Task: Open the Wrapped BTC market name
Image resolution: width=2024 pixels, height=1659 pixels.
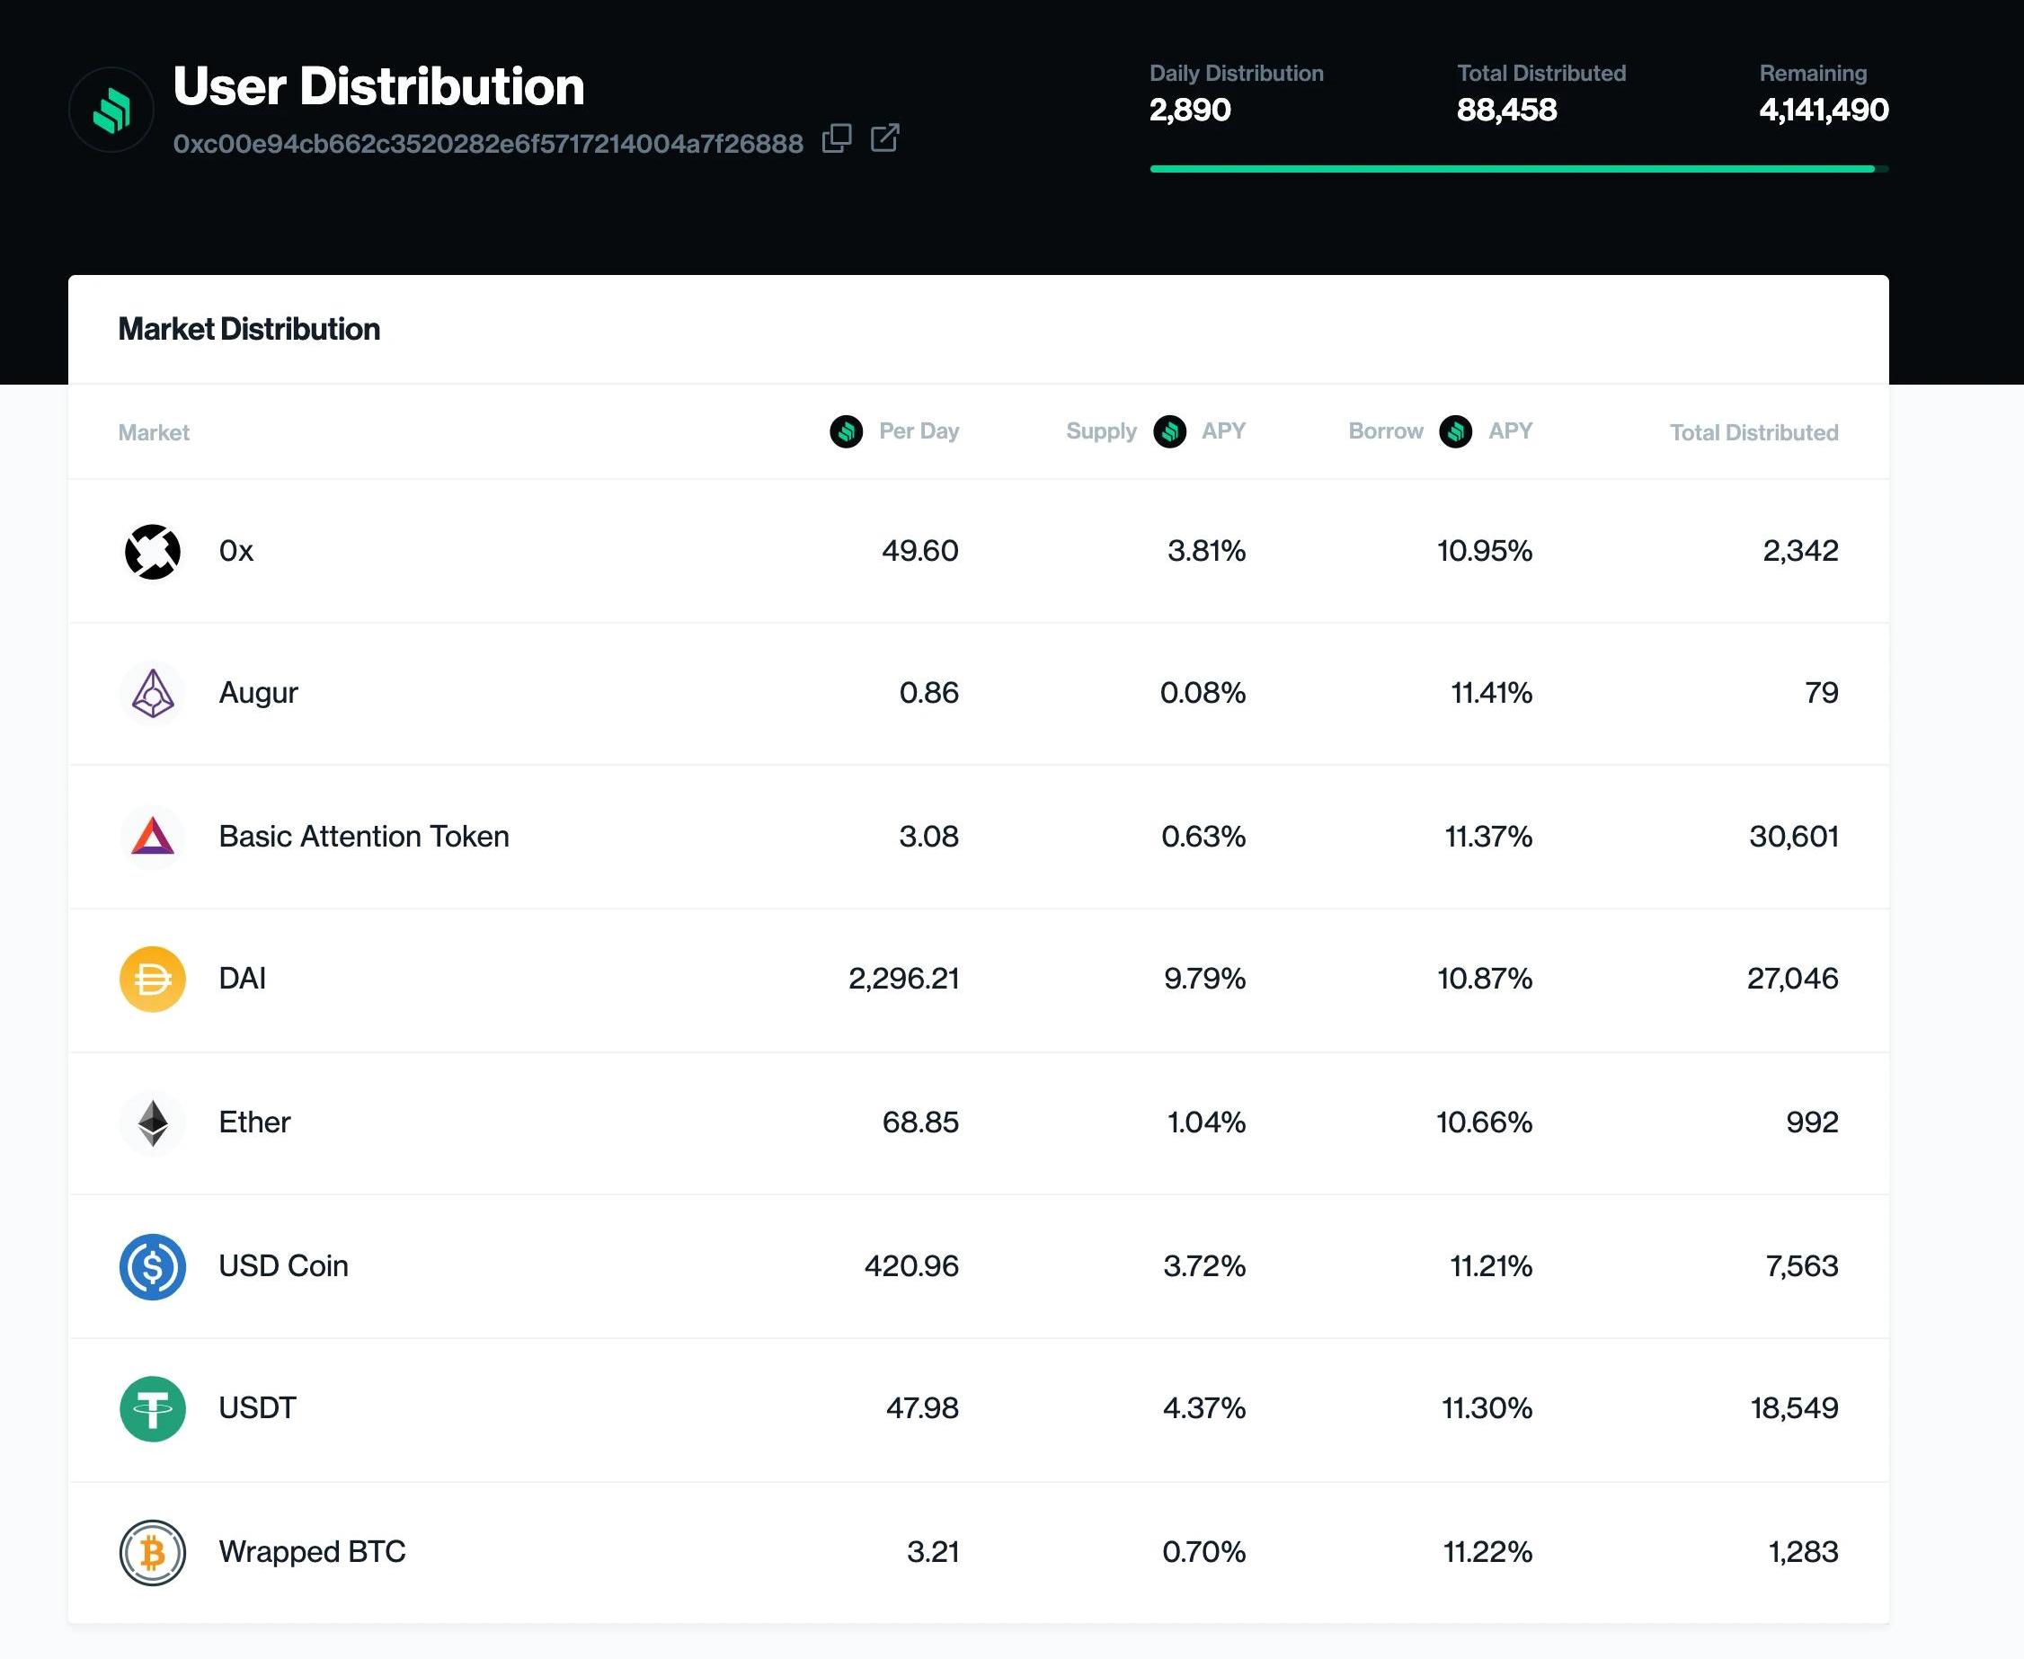Action: [312, 1551]
